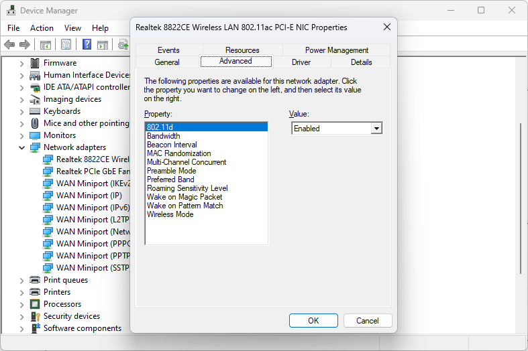Open Properties using the toolbar icon

(x=66, y=44)
